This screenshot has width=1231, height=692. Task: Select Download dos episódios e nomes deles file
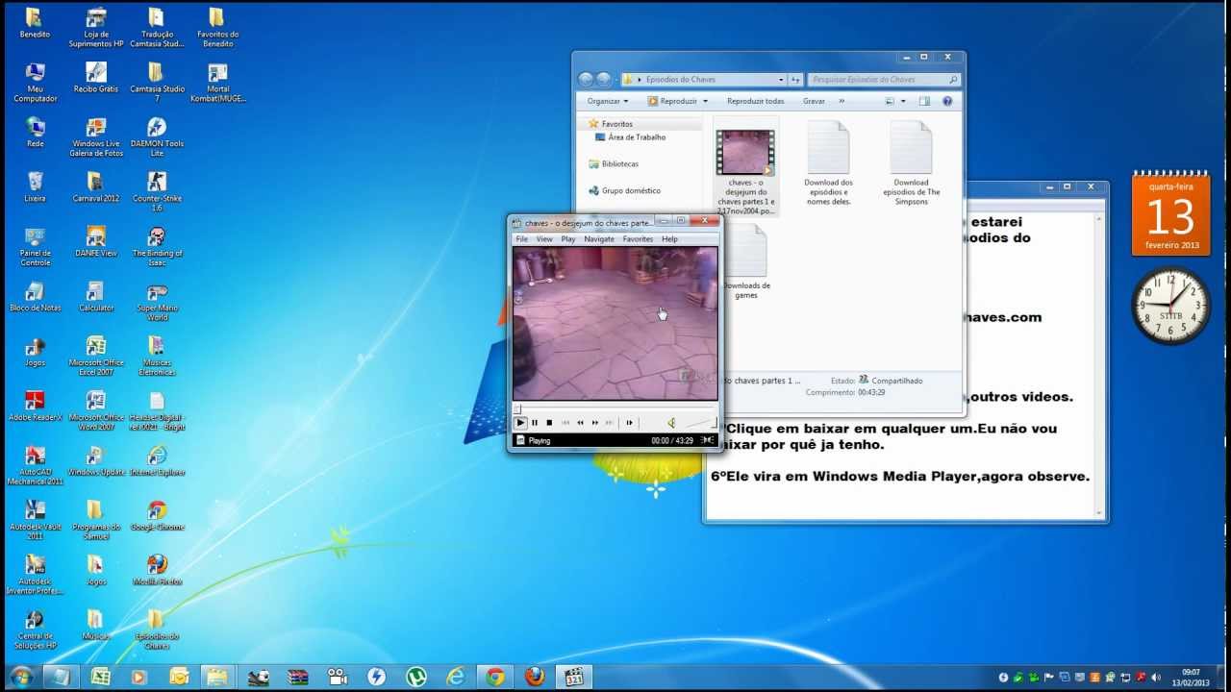pos(828,163)
